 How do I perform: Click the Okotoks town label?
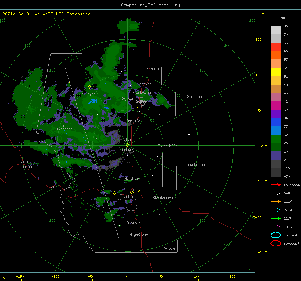[x=134, y=223]
